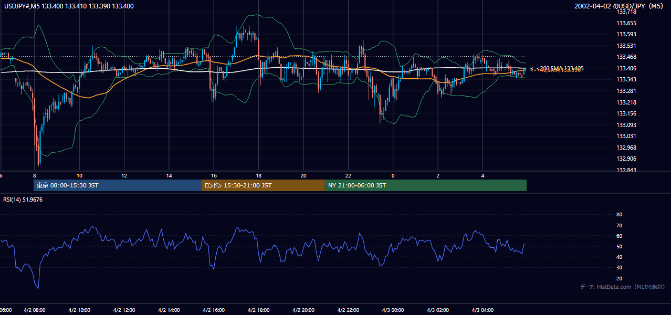Click the RSI 50 level label
Viewport: 671px width, 315px height.
click(619, 246)
